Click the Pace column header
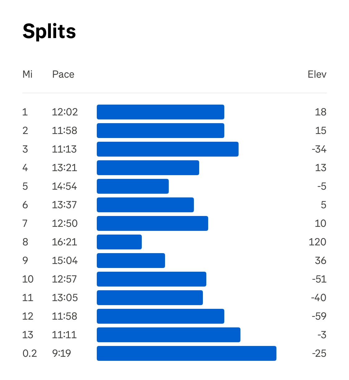Viewport: 349px width, 380px height. coord(63,74)
